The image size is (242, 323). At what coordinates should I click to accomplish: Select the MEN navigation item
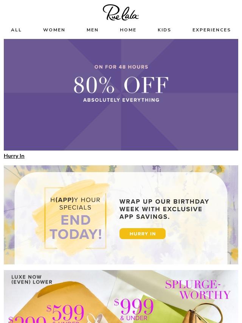tap(92, 30)
